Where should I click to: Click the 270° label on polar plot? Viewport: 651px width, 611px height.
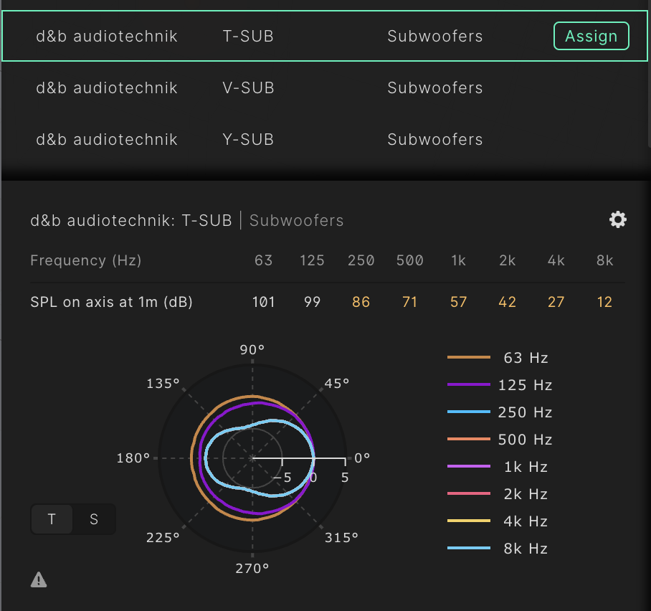click(x=252, y=568)
